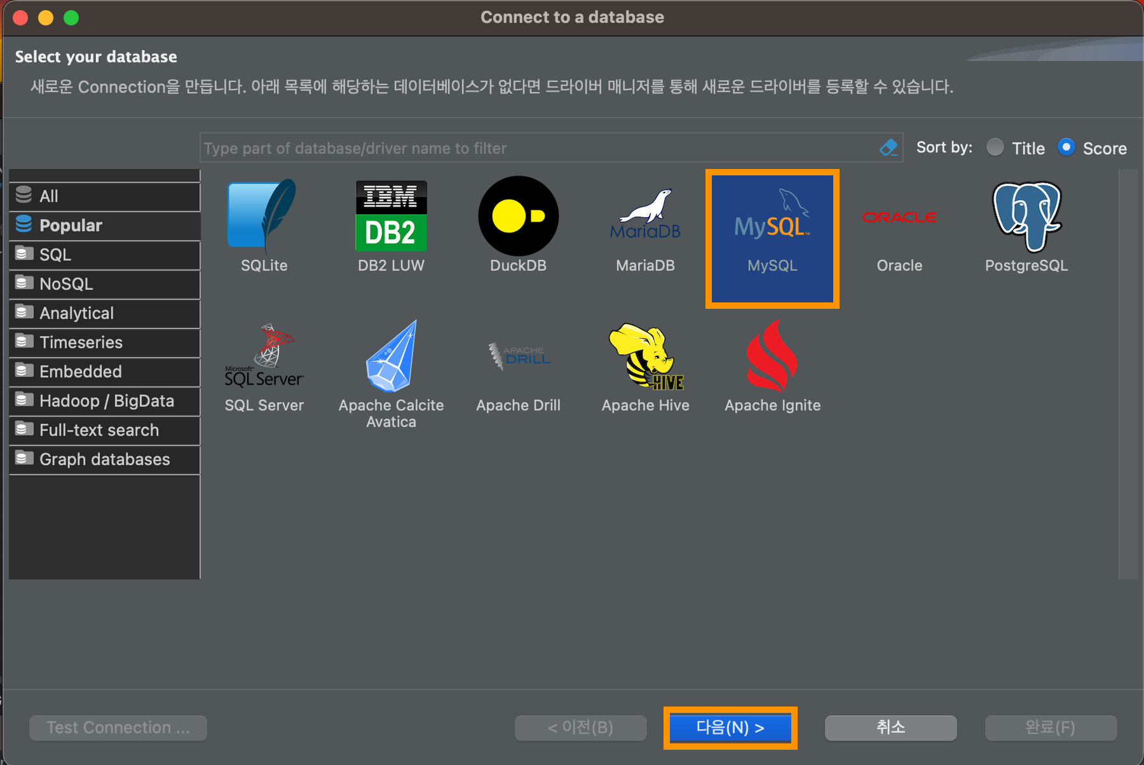
Task: Open the Popular category
Action: click(105, 226)
